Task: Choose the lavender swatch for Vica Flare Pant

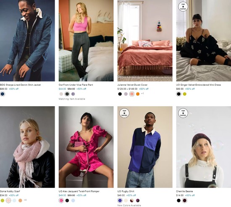Action: pyautogui.click(x=73, y=94)
